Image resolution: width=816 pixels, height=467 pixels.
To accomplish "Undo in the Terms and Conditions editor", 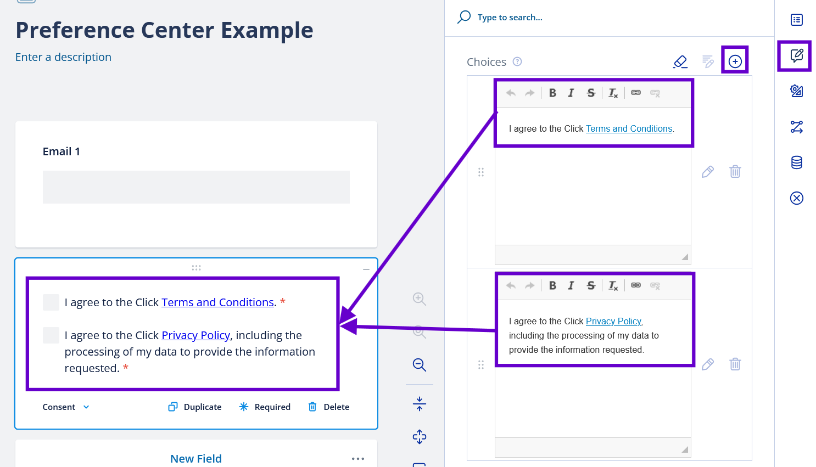I will [x=511, y=93].
